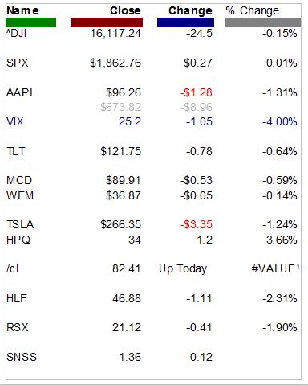The image size is (308, 385).
Task: Click the grayed-out $673.82 value
Action: pyautogui.click(x=120, y=107)
